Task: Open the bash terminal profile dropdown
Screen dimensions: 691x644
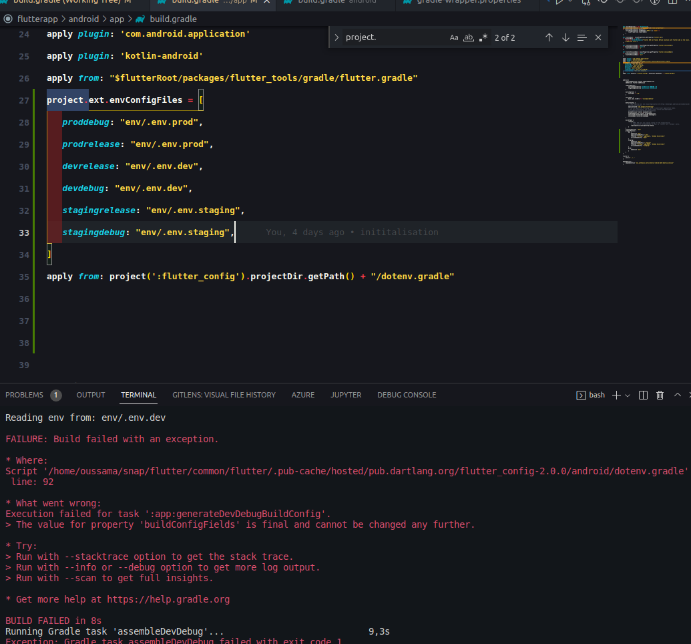Action: [627, 395]
